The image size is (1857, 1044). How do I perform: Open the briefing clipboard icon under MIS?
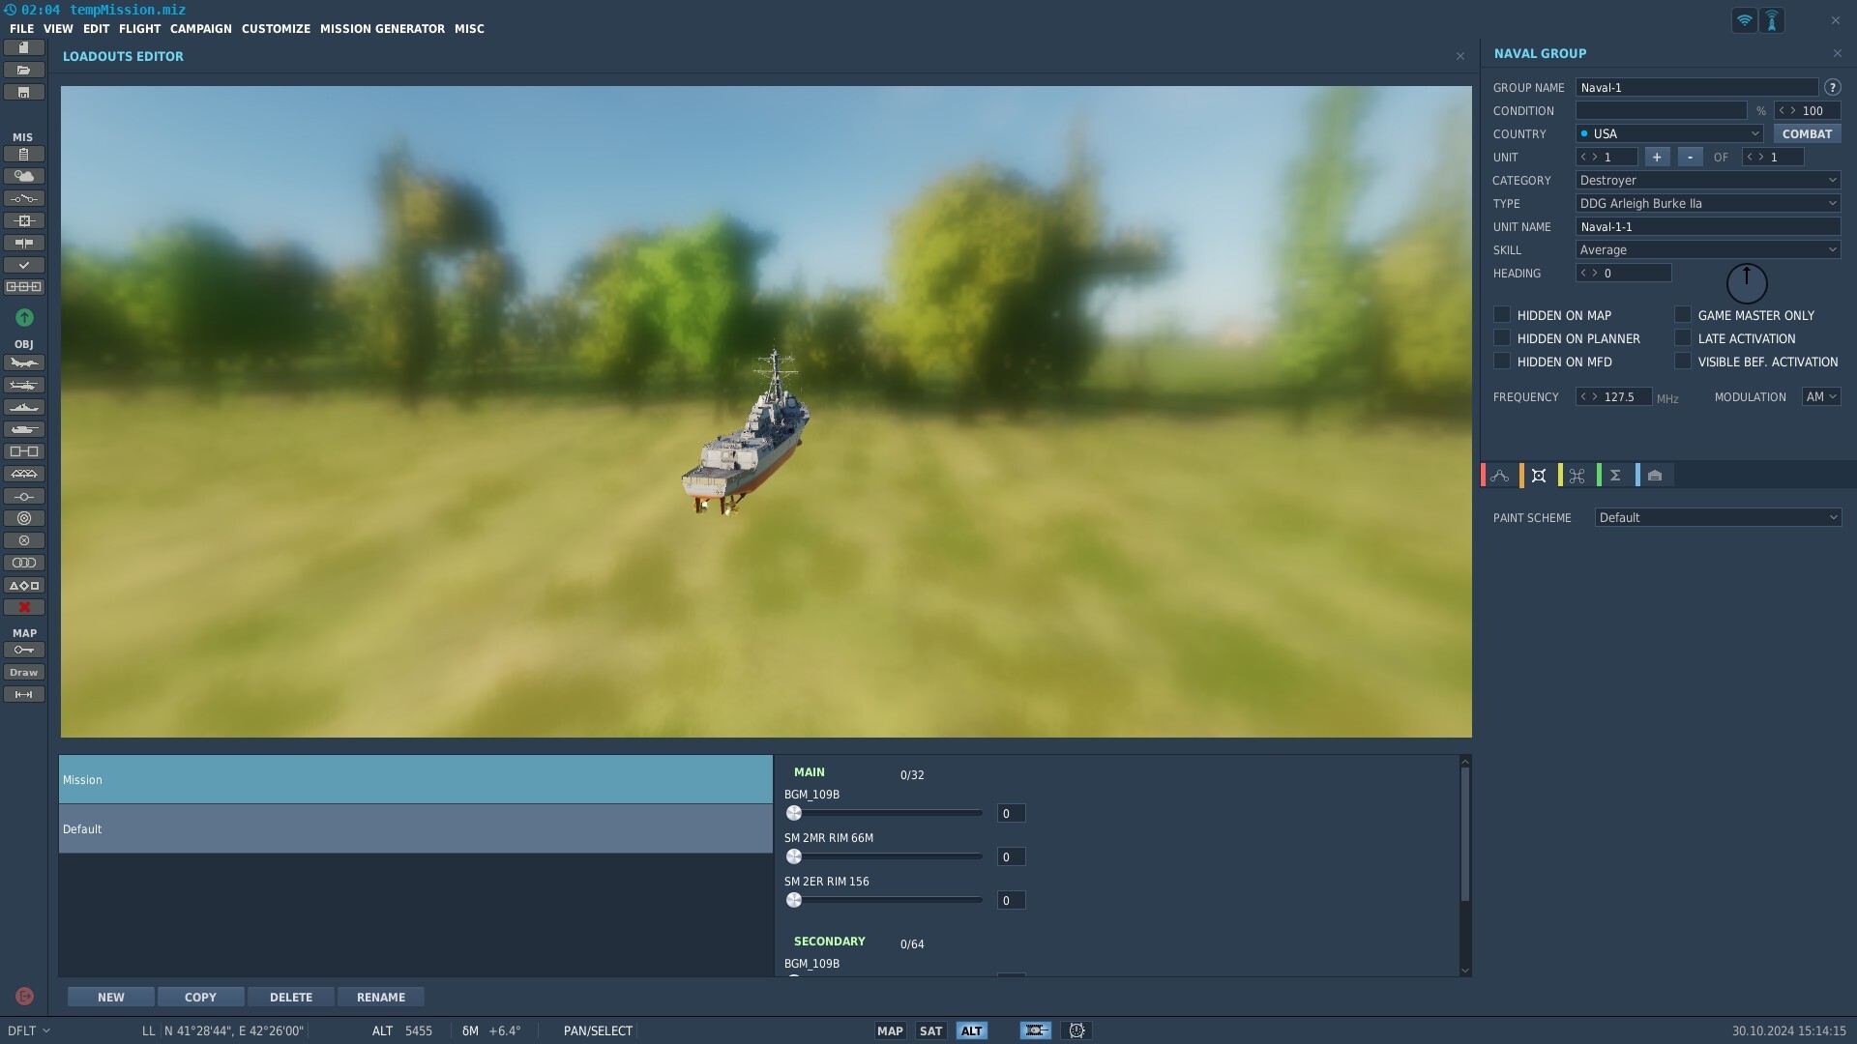click(x=24, y=154)
